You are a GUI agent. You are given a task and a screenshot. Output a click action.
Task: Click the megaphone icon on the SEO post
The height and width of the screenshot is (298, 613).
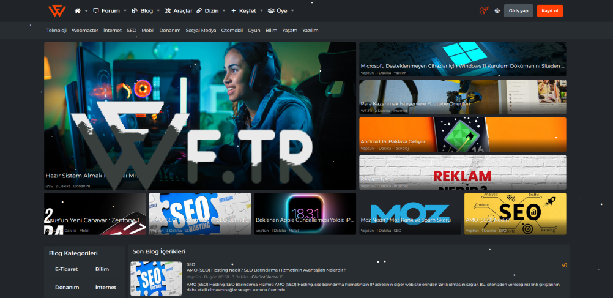(564, 265)
